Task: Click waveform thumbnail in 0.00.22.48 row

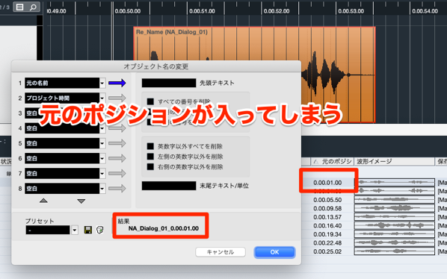Action: tap(395, 242)
